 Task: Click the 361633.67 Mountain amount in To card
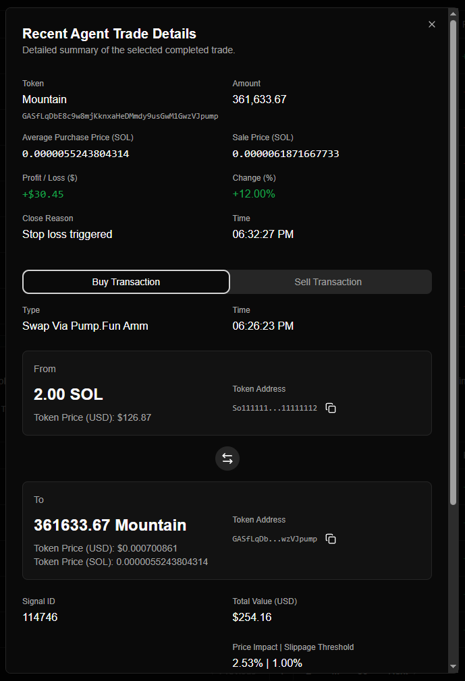110,525
